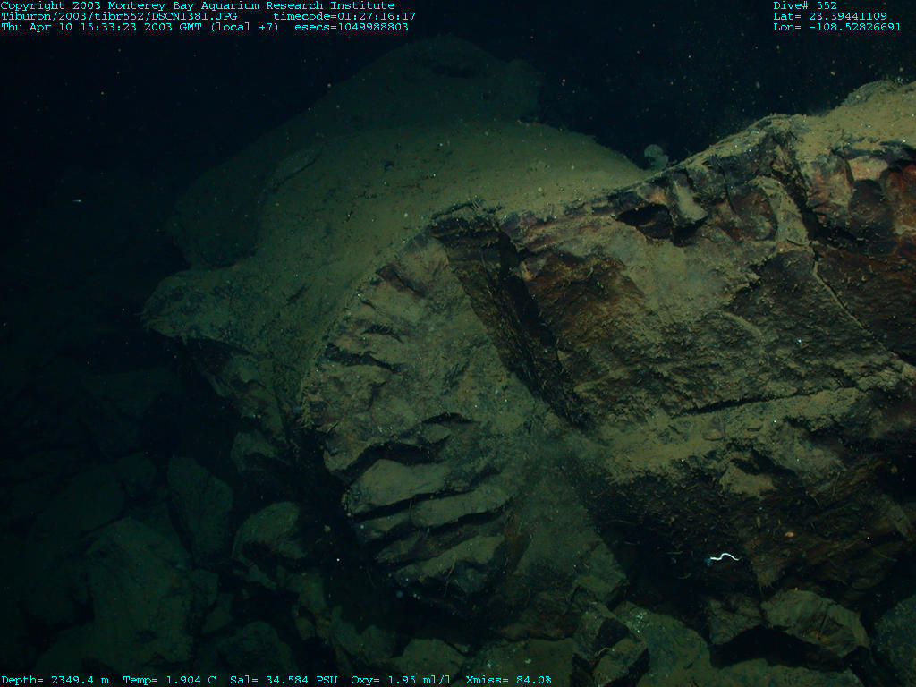This screenshot has width=916, height=687.
Task: Click the small pale organism atop the ridge
Action: pos(656,156)
